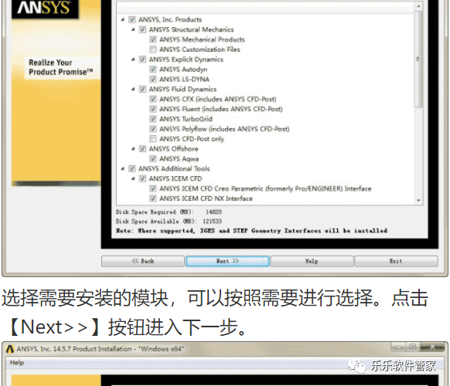Screen dimensions: 450x386
Task: Select the ANSYS Autodyn label
Action: coord(183,69)
